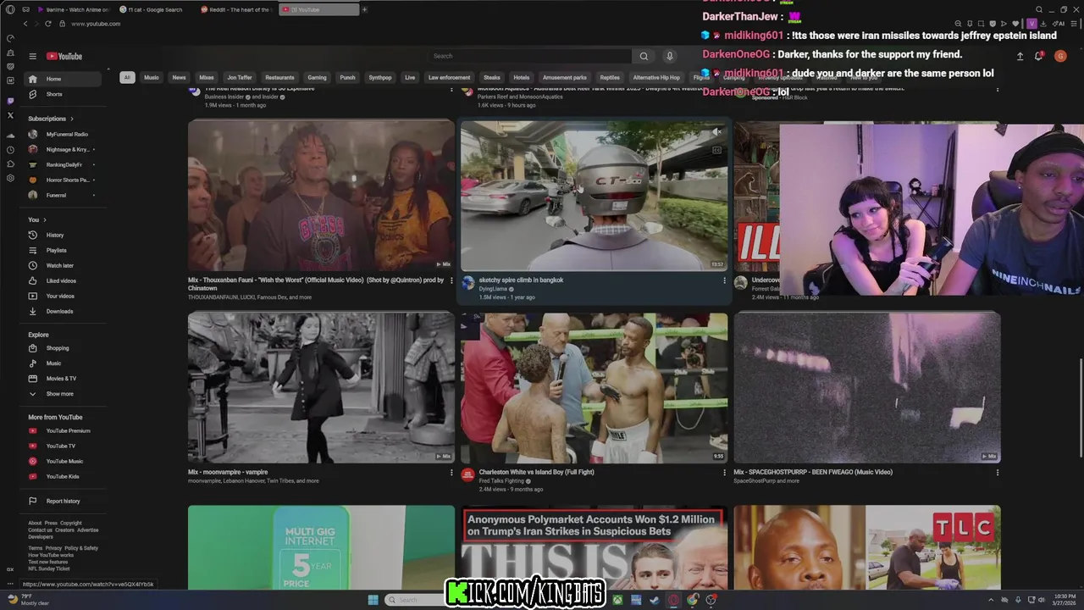Select the All filter chip

click(x=127, y=77)
